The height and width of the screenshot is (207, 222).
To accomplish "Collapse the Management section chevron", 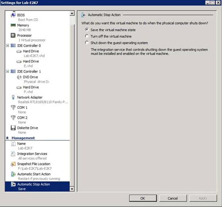I will (7, 138).
